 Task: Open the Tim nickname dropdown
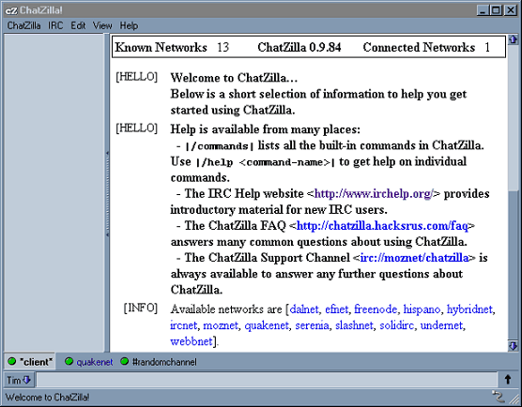pos(19,380)
